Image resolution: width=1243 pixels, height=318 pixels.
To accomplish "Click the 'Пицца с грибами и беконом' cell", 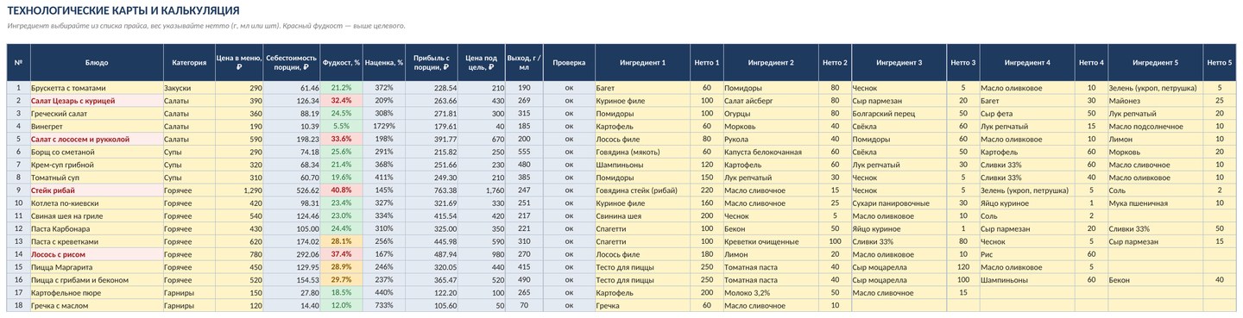I will [97, 280].
